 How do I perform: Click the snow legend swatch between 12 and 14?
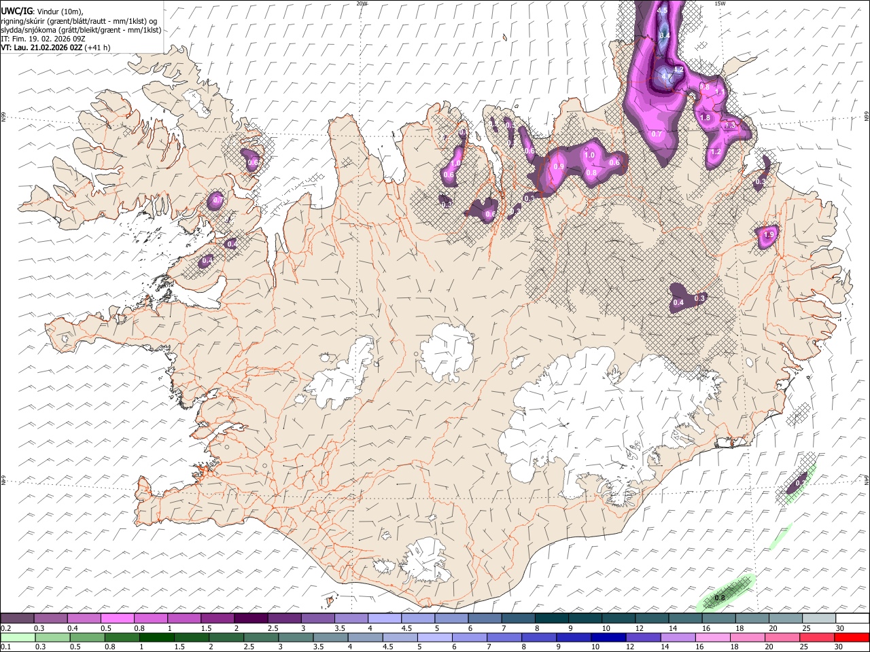[x=650, y=619]
